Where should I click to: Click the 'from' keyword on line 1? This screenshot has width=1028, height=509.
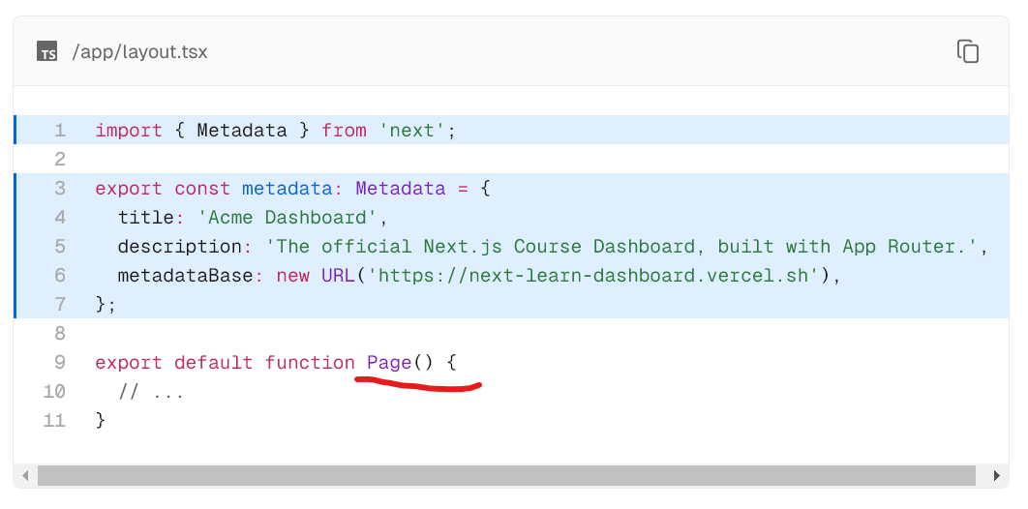tap(344, 131)
